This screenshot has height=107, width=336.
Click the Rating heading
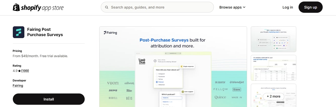tap(17, 66)
